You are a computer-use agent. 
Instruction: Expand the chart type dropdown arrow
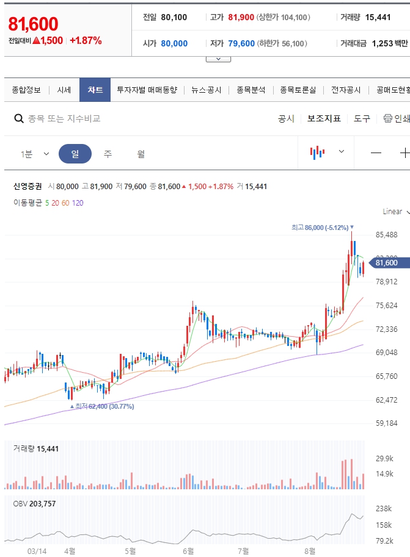click(342, 152)
